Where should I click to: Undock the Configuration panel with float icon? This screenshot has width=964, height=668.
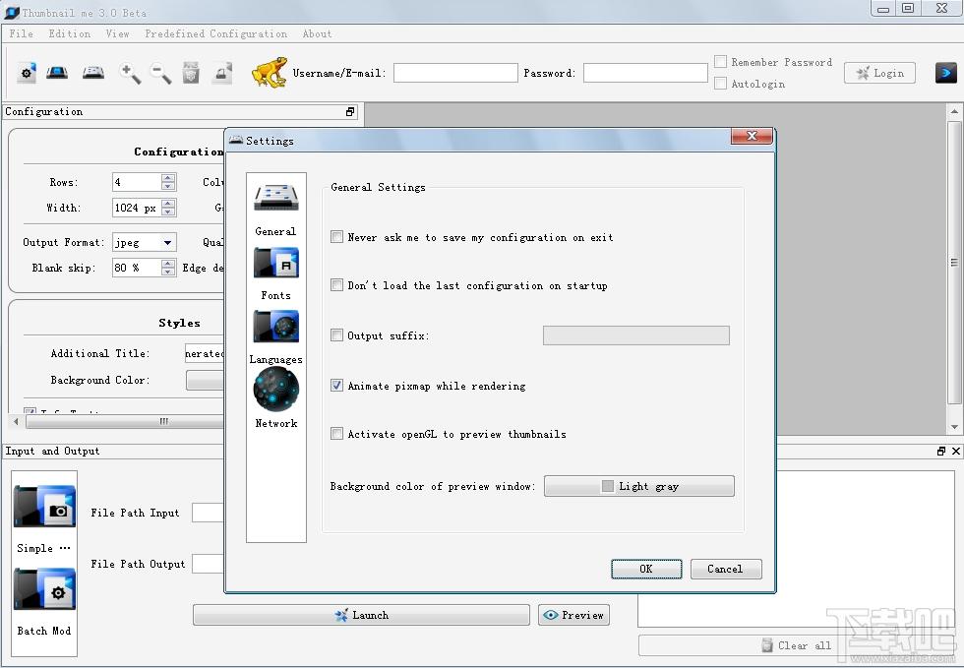point(350,111)
